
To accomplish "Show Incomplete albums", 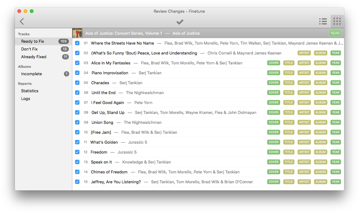I will coord(31,74).
